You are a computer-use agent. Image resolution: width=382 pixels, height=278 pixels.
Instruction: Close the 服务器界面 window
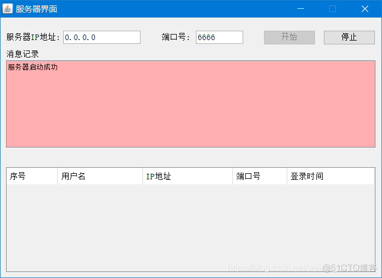point(364,9)
